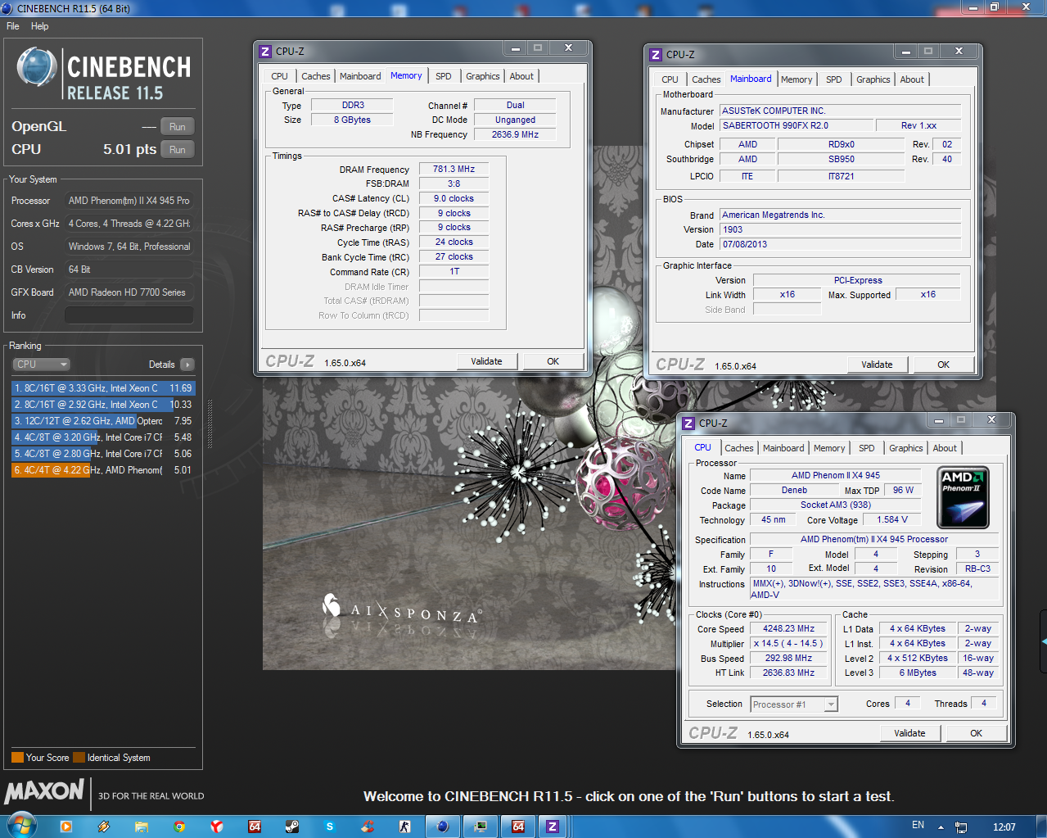This screenshot has height=838, width=1047.
Task: Open Skype from the taskbar
Action: [x=330, y=827]
